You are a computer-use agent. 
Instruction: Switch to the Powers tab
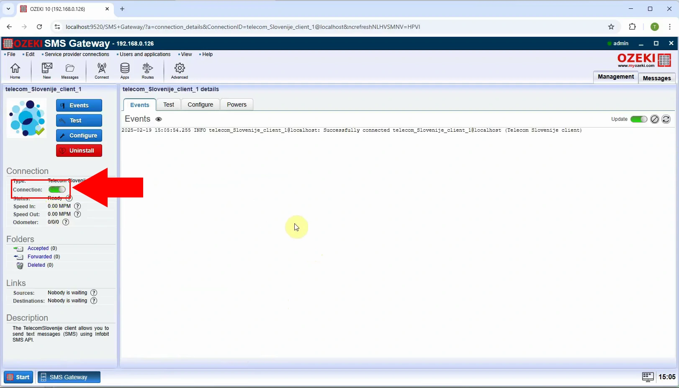237,105
